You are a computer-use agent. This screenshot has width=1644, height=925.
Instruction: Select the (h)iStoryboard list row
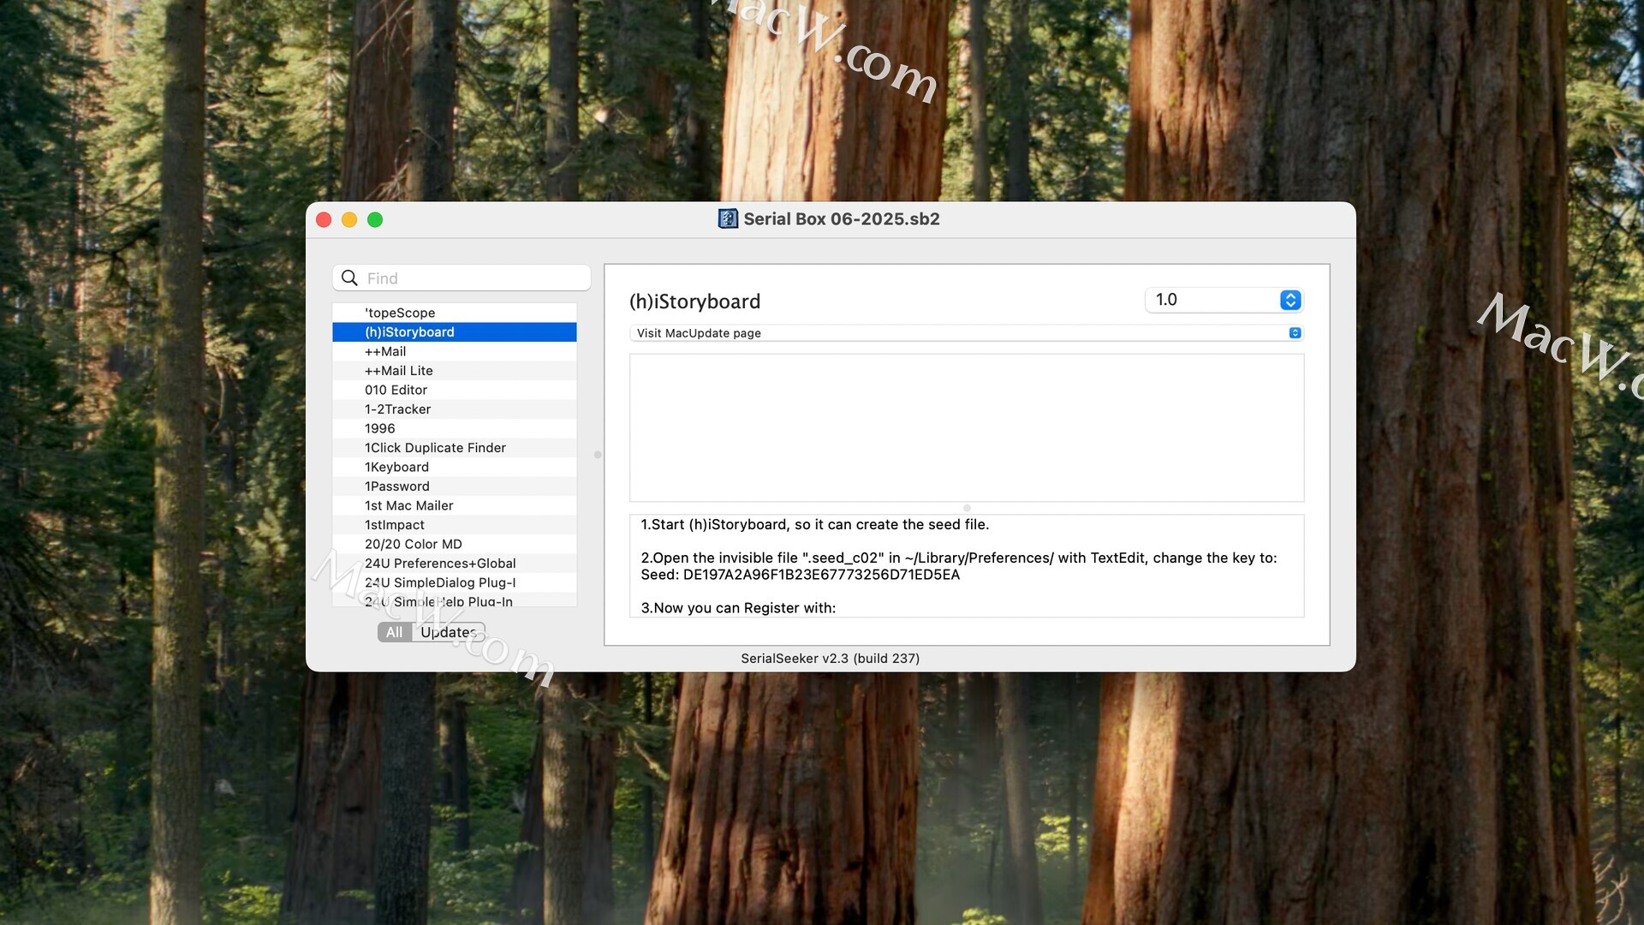pos(455,332)
